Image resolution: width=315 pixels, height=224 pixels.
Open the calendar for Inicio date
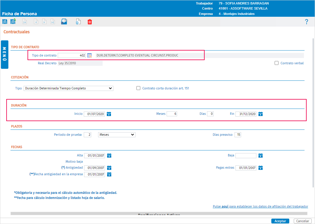(x=109, y=114)
